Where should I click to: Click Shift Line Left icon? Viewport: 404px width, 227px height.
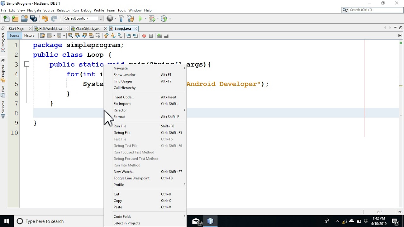point(129,36)
